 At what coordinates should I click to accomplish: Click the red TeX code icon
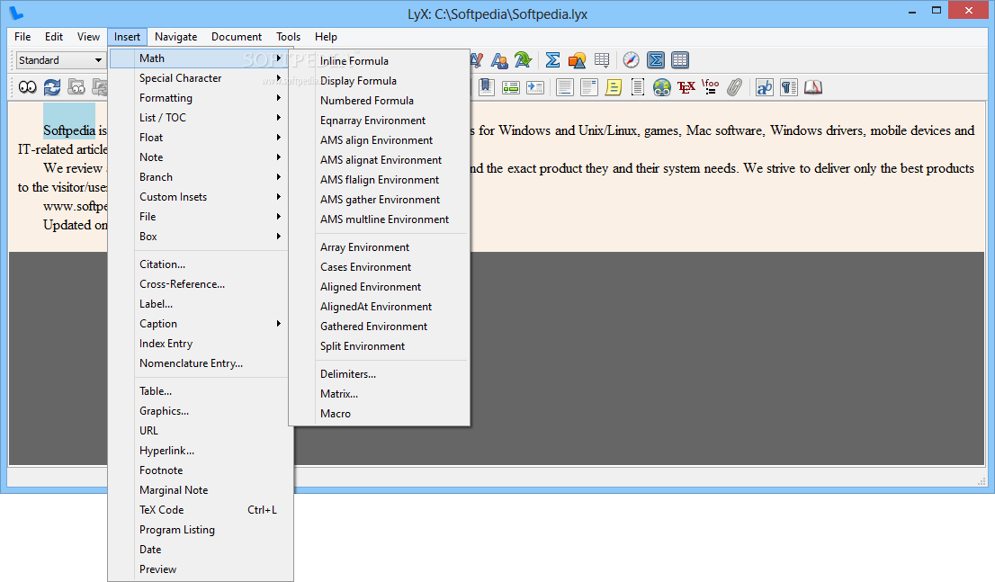(x=686, y=87)
